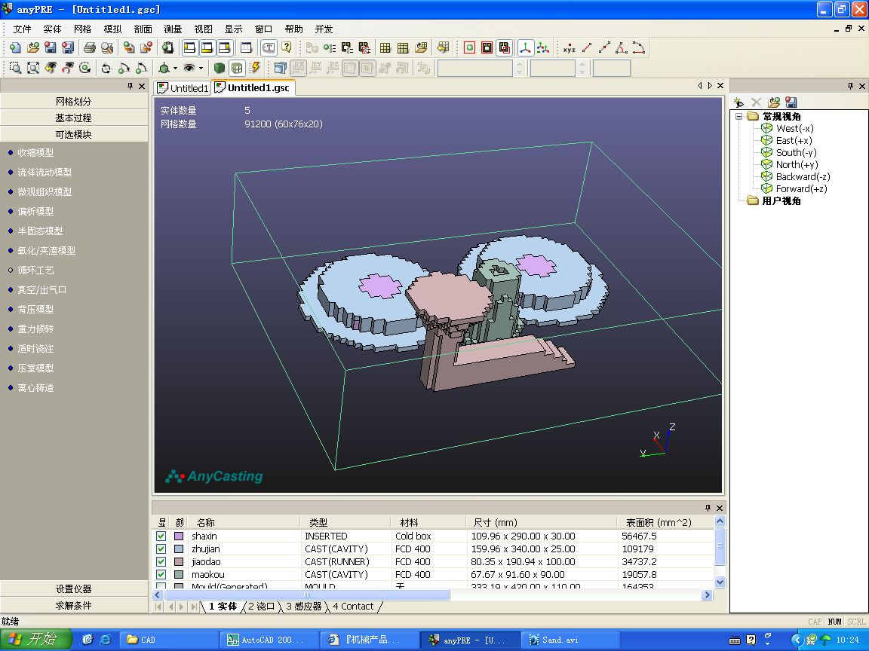Expand the 基本过程 panel section
Viewport: 869px width, 651px height.
click(74, 118)
